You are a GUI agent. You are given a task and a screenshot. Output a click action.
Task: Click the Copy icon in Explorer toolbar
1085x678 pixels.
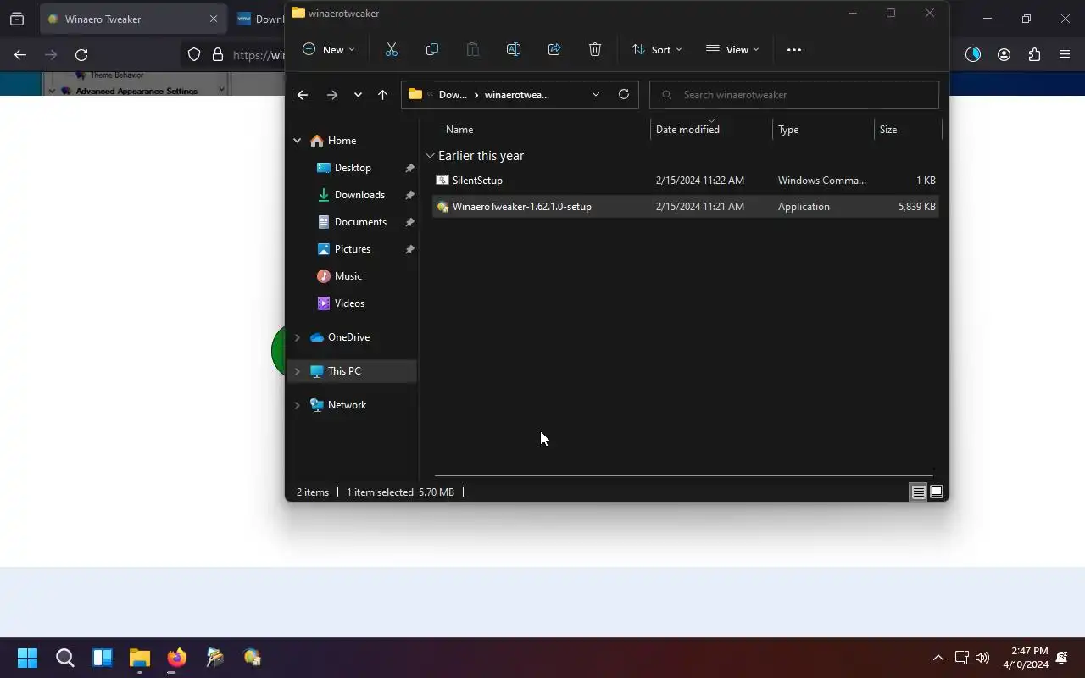coord(431,50)
